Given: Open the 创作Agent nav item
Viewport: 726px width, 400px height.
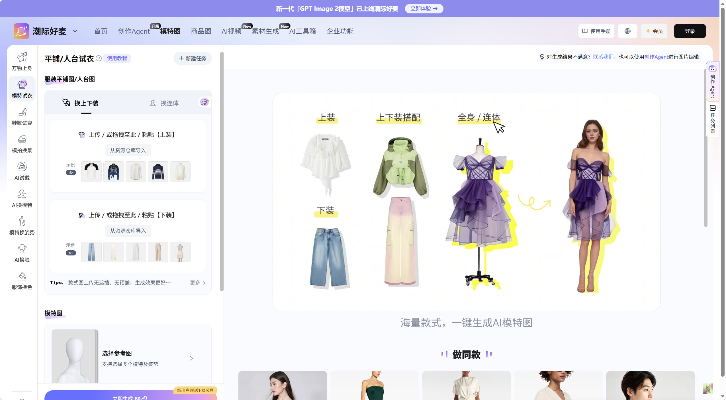Looking at the screenshot, I should [134, 31].
